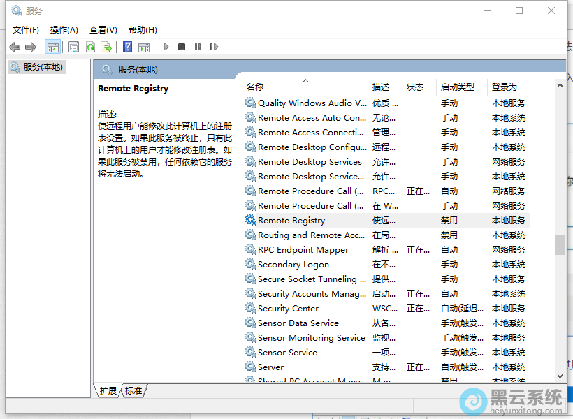573x419 pixels.
Task: Click the vertical scrollbar down arrow
Action: coord(560,376)
